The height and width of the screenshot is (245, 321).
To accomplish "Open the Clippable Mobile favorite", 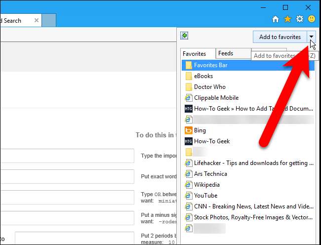I will point(216,98).
